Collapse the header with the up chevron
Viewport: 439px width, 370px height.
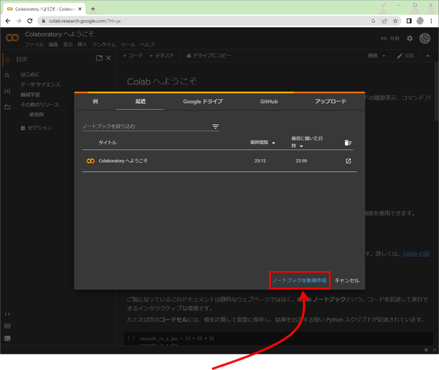pos(427,56)
